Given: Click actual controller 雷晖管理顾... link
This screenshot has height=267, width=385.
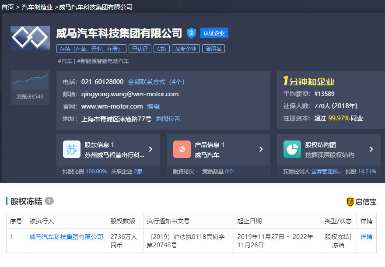Looking at the screenshot, I should [326, 172].
